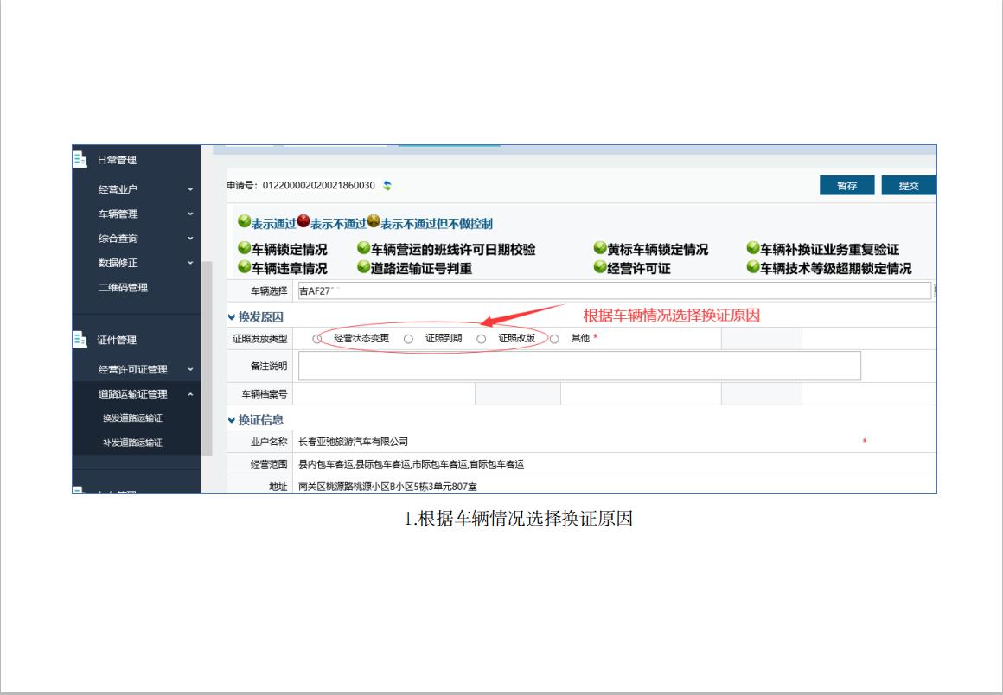The width and height of the screenshot is (1003, 695).
Task: Open the 证件管理 menu heading
Action: pos(117,340)
